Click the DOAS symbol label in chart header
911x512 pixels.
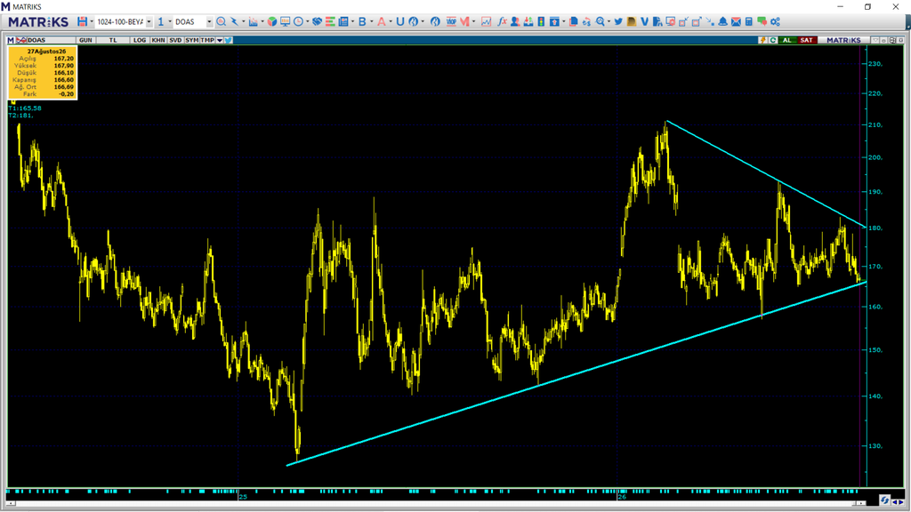[x=36, y=40]
